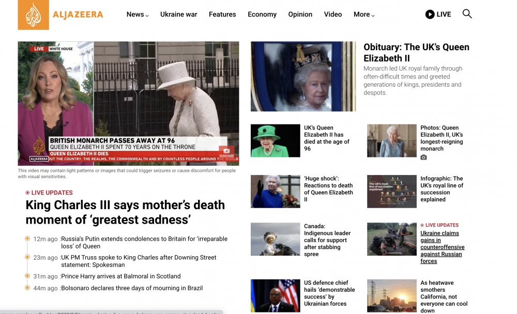The width and height of the screenshot is (517, 314).
Task: Open Putin extends condolences live update
Action: point(144,243)
